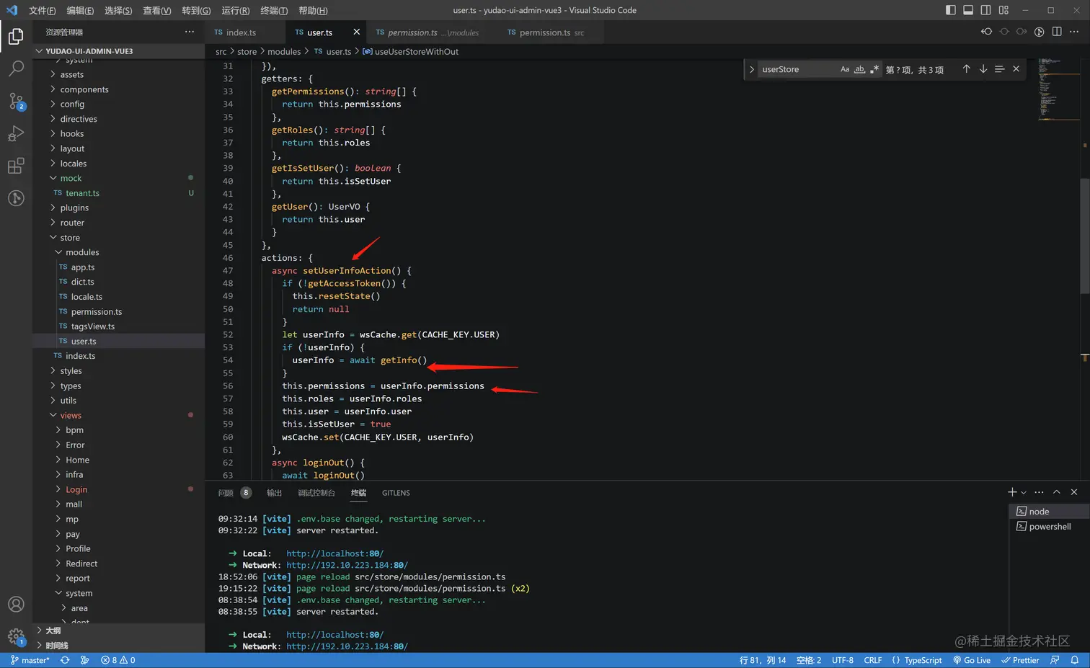Close the user.ts editor tab
The image size is (1090, 668).
click(356, 32)
